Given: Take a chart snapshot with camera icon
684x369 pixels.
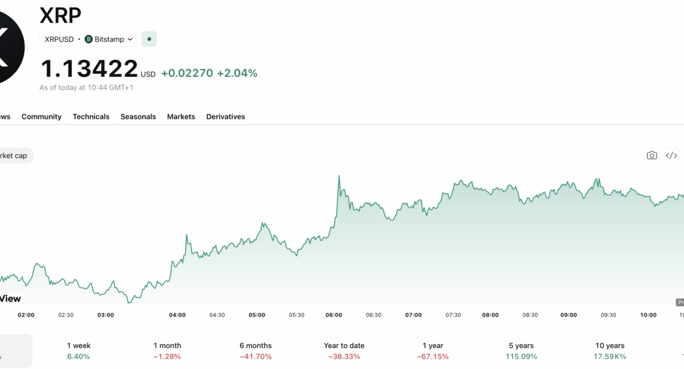Looking at the screenshot, I should click(652, 156).
